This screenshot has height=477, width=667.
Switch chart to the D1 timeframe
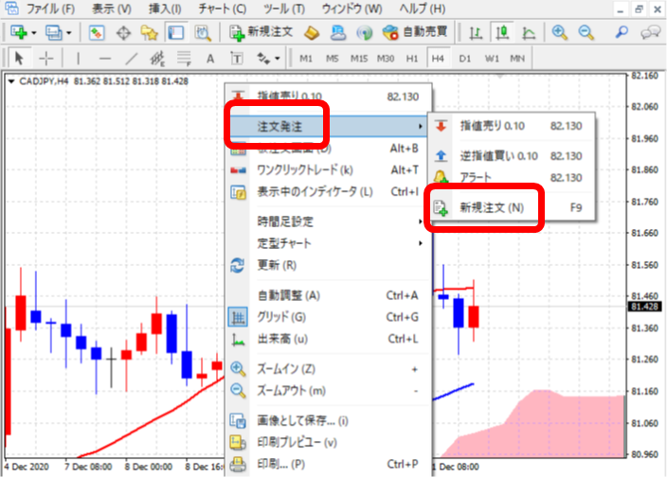click(464, 58)
